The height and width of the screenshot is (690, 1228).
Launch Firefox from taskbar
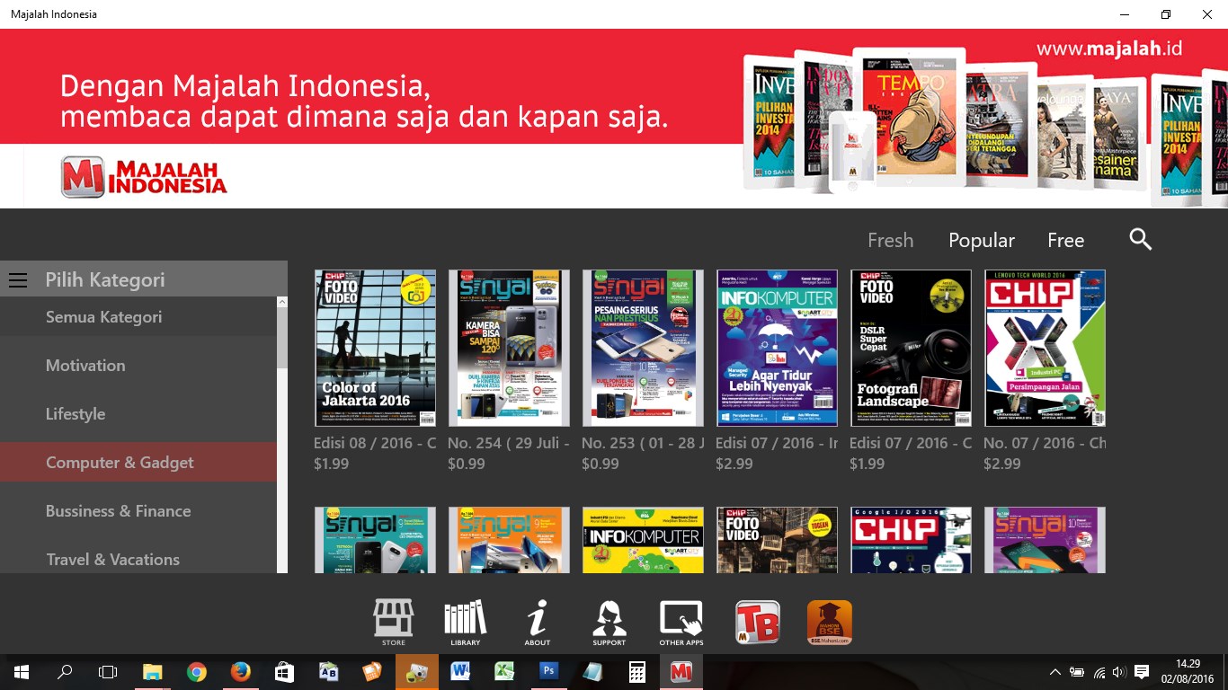[x=240, y=672]
